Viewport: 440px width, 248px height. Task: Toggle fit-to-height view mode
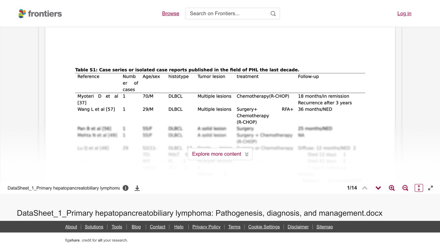(419, 188)
